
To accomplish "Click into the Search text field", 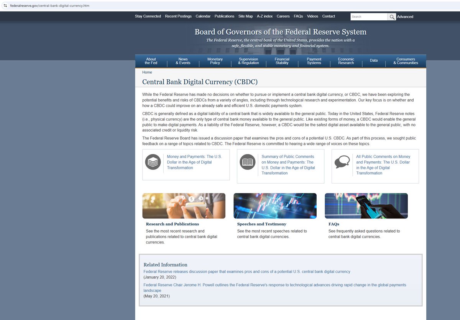I will tap(369, 17).
